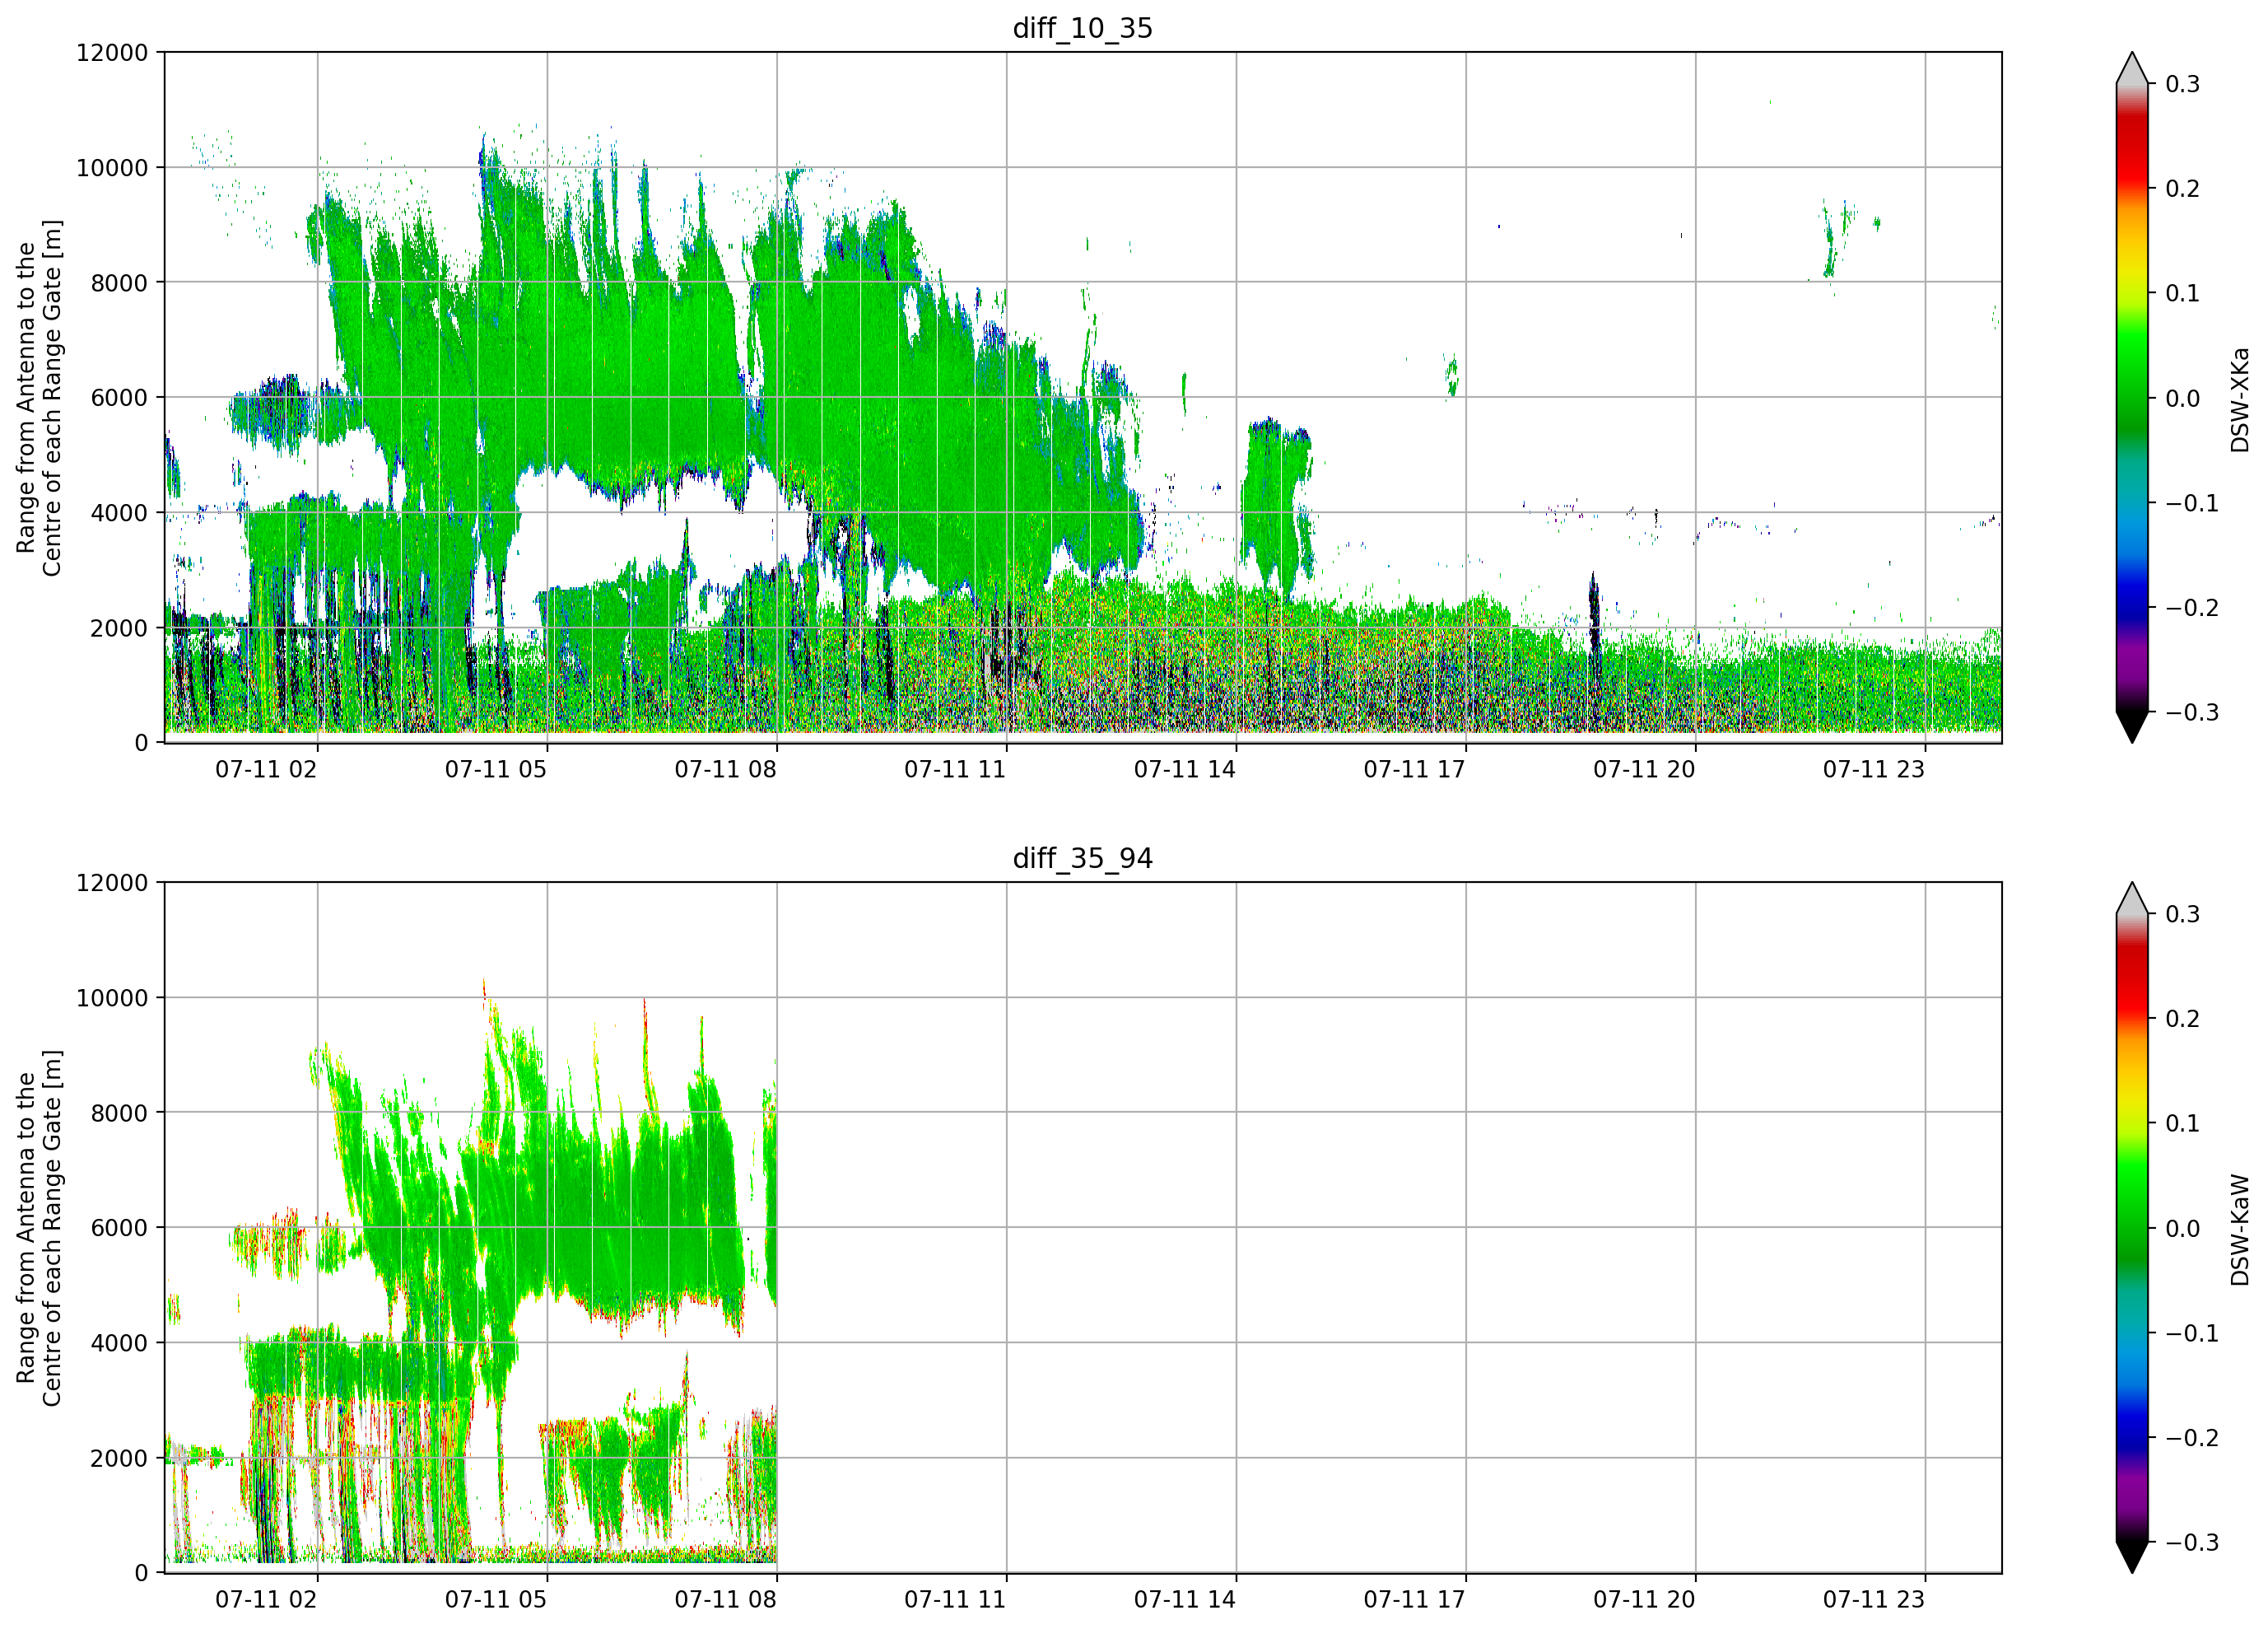Screen dimensions: 2268x1629
Task: Click '07-11 08' x-tick under diff_10_35 plot
Action: coord(725,769)
